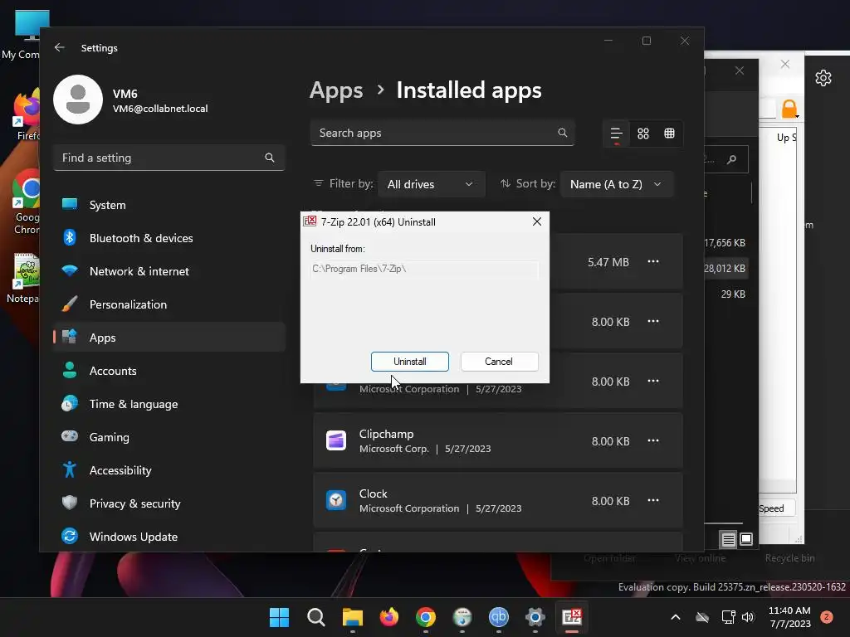Select the Clipchamp app name

point(386,434)
